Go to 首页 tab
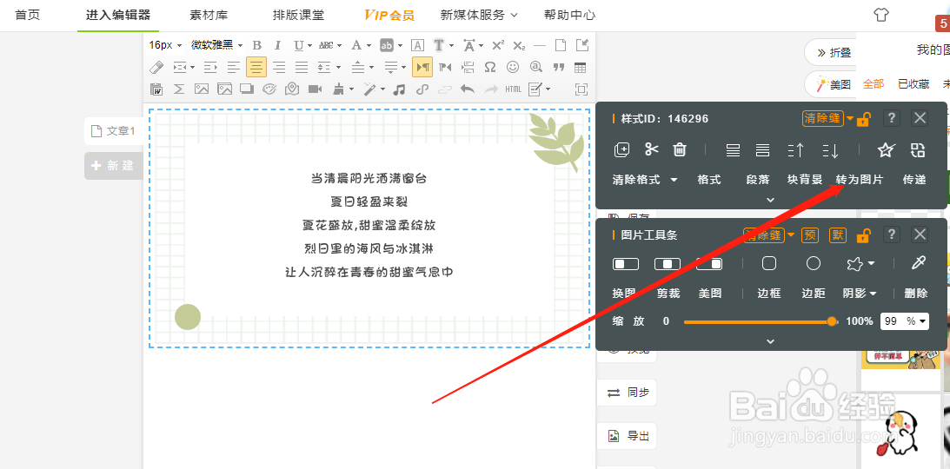950x469 pixels. (27, 15)
